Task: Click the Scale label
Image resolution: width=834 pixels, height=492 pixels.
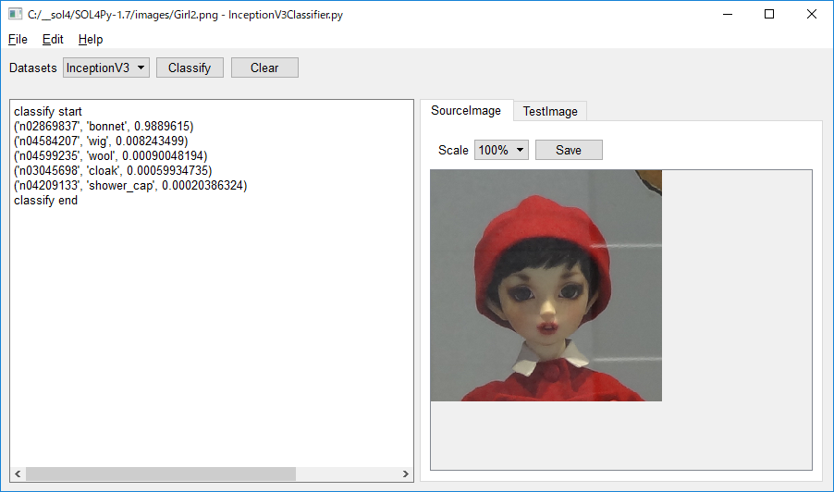Action: [453, 150]
